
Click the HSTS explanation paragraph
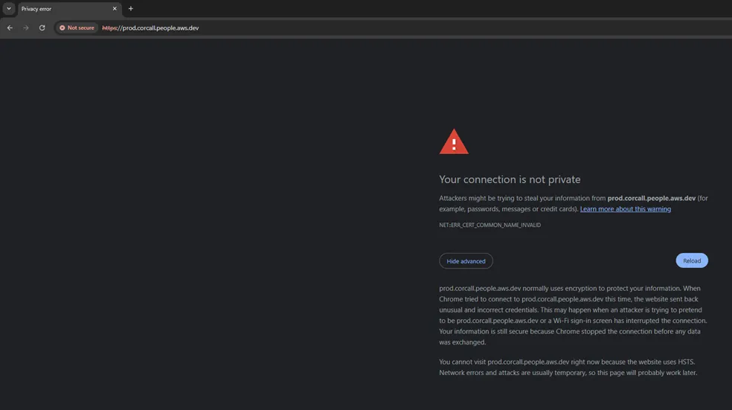pos(568,367)
